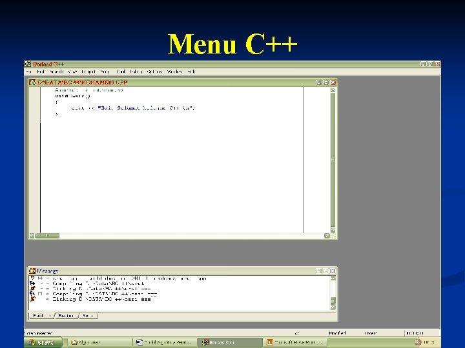Click the Message window title icon
This screenshot has width=465, height=348.
pyautogui.click(x=32, y=271)
